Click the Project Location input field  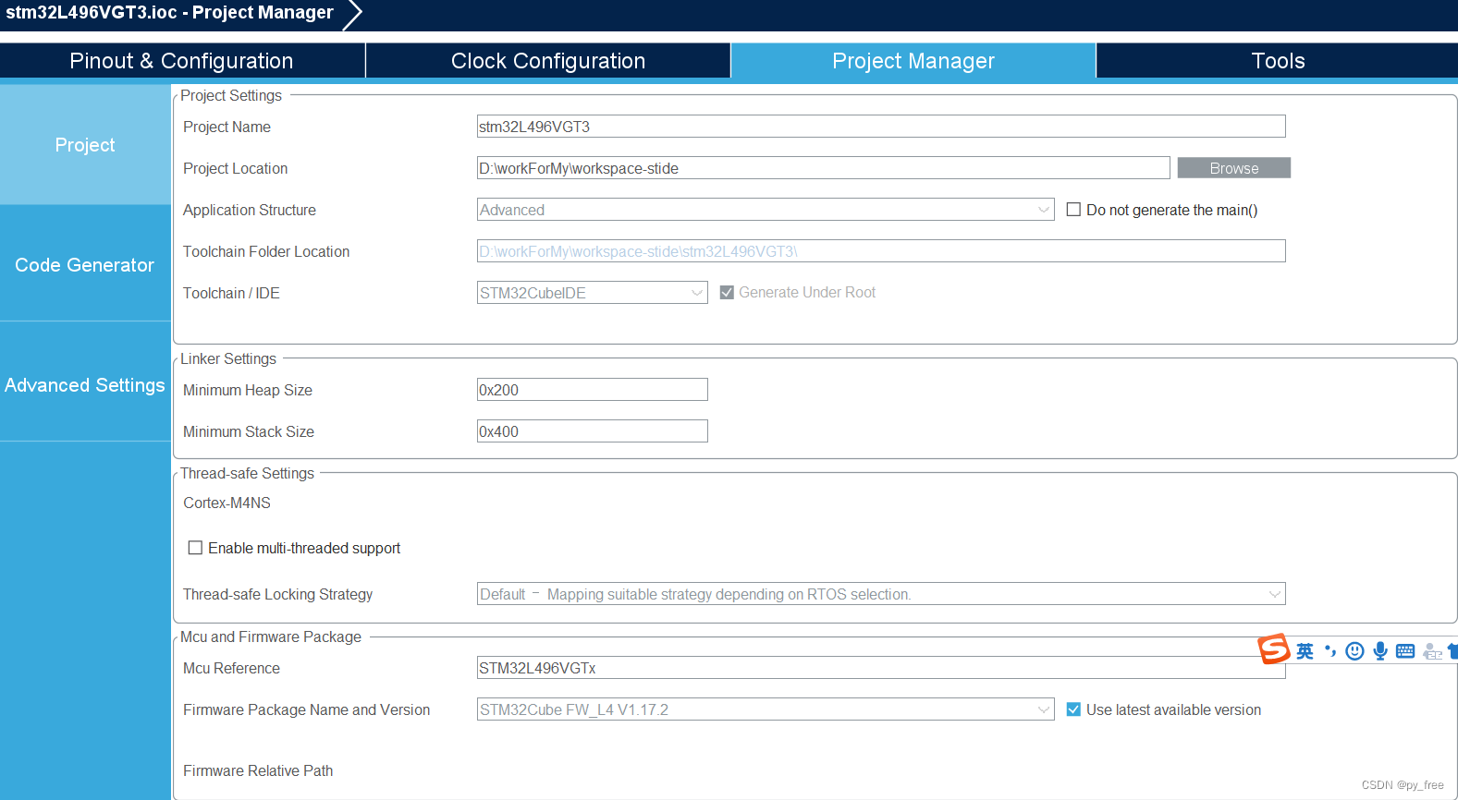[x=824, y=168]
